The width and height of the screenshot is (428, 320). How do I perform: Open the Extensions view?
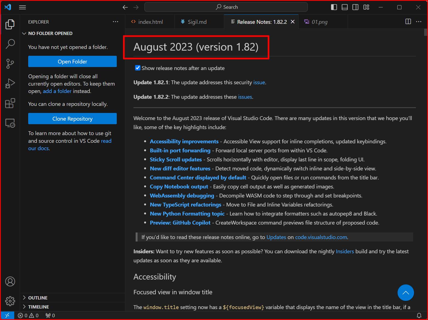10,103
